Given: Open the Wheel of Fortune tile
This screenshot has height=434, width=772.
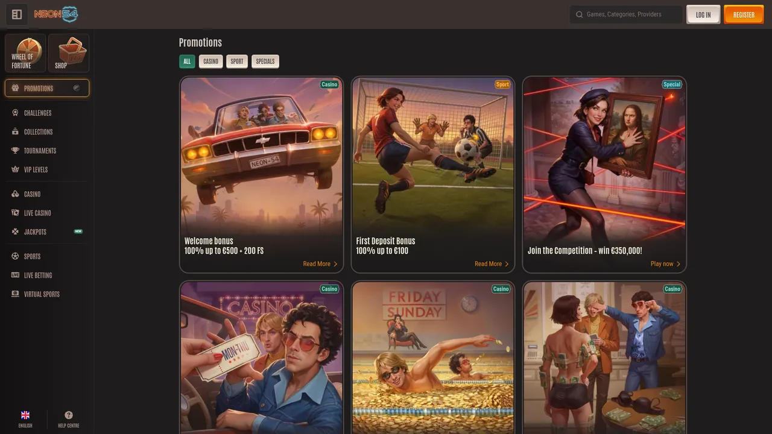Looking at the screenshot, I should click(25, 53).
